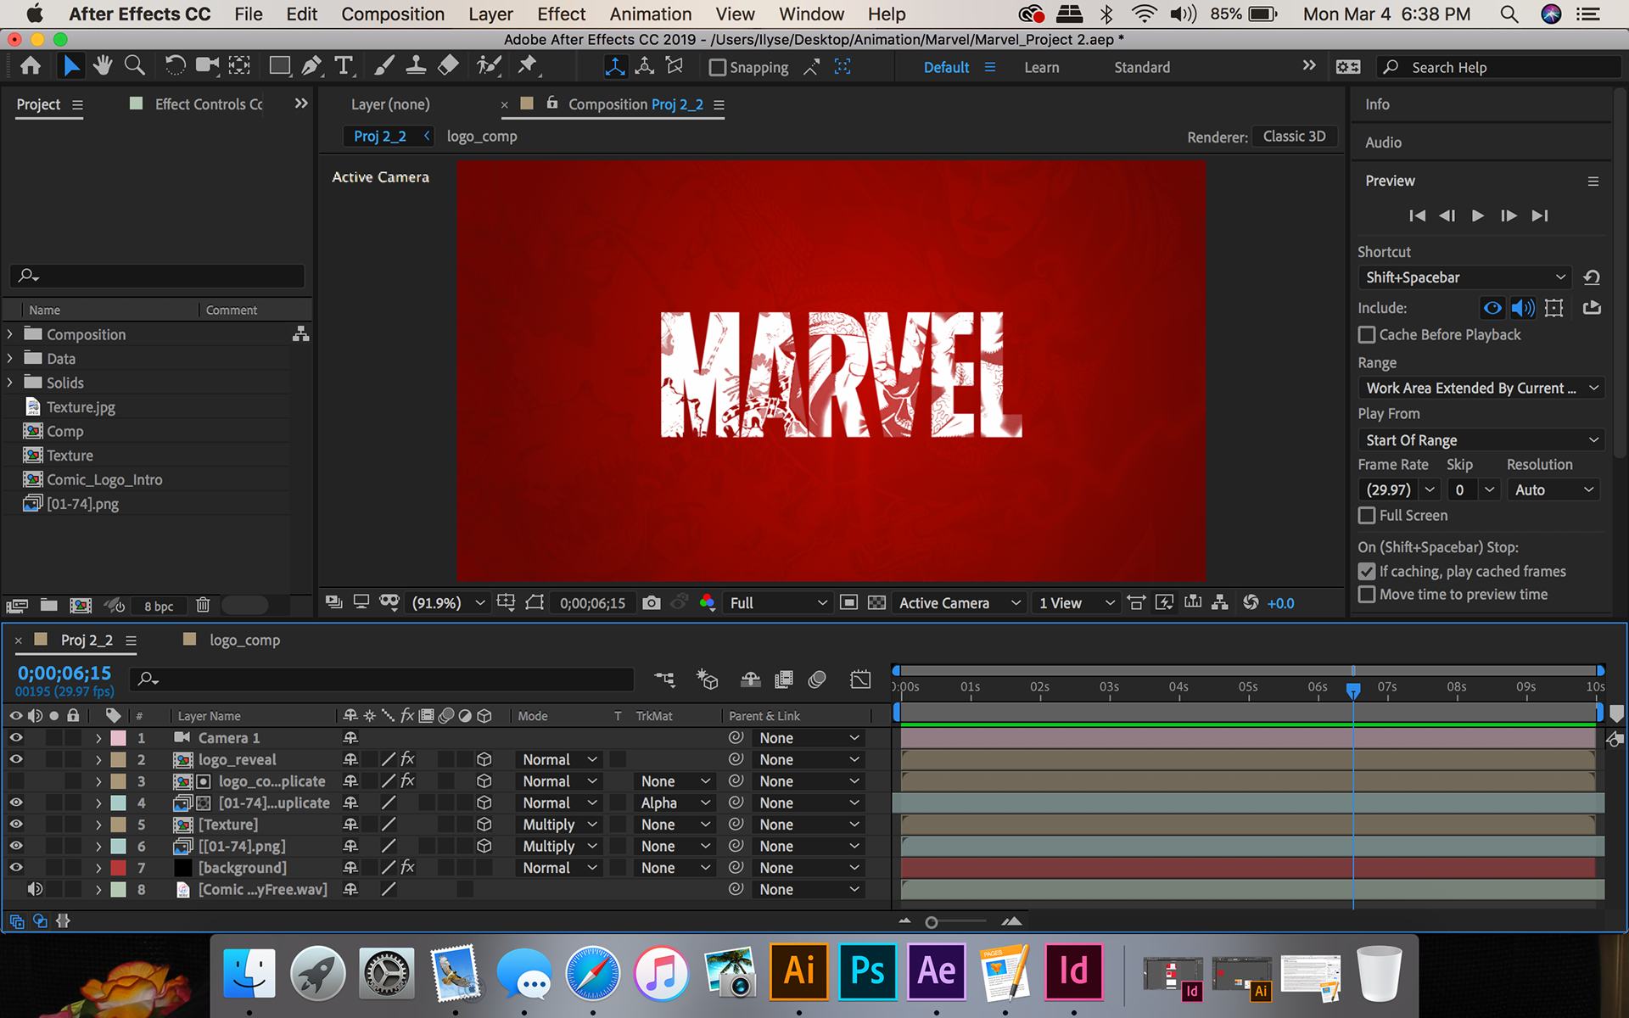Take a snapshot with camera icon
The height and width of the screenshot is (1018, 1629).
click(x=652, y=602)
